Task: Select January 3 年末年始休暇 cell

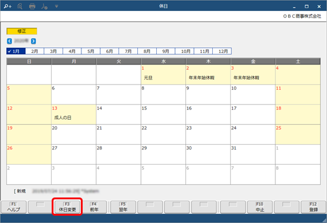Action: [253, 75]
